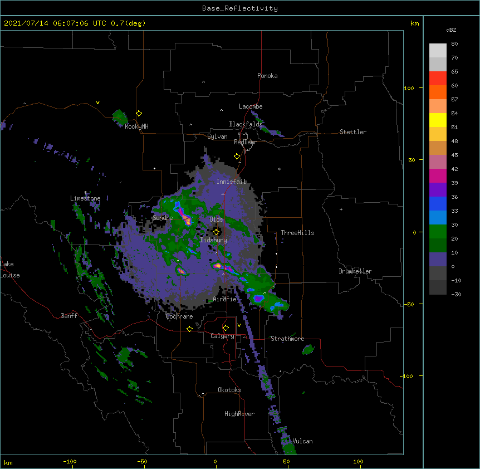
Task: Click the yellow diamond marker beside RockyMH
Action: (x=139, y=114)
